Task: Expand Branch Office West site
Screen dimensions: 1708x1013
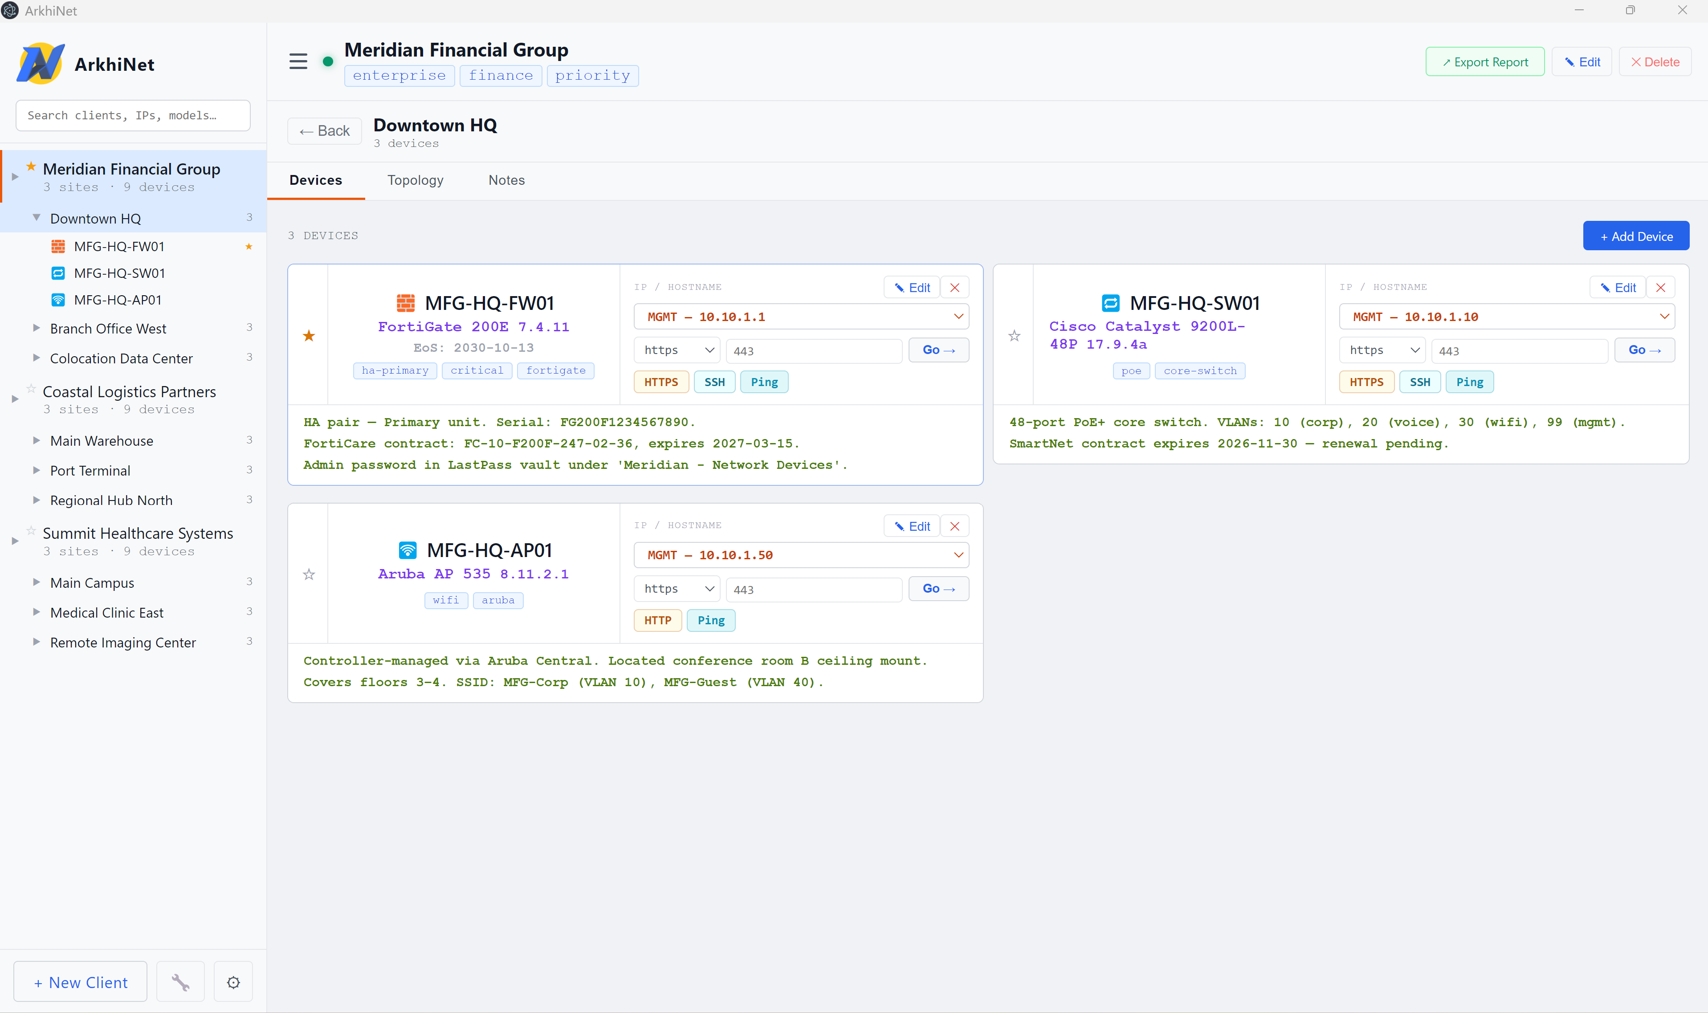Action: click(x=37, y=328)
